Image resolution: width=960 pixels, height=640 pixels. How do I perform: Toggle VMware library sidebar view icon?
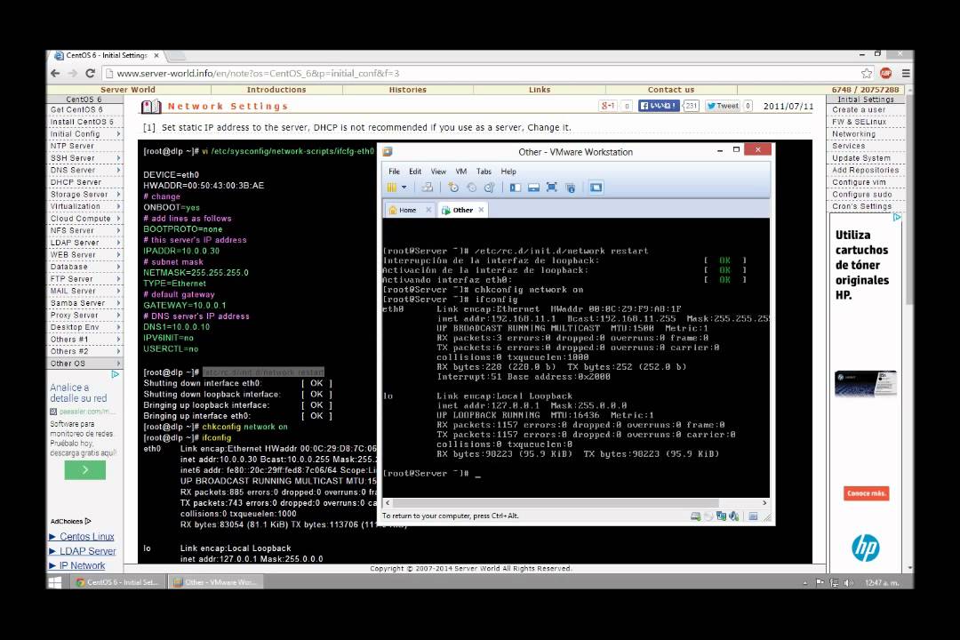pyautogui.click(x=516, y=188)
